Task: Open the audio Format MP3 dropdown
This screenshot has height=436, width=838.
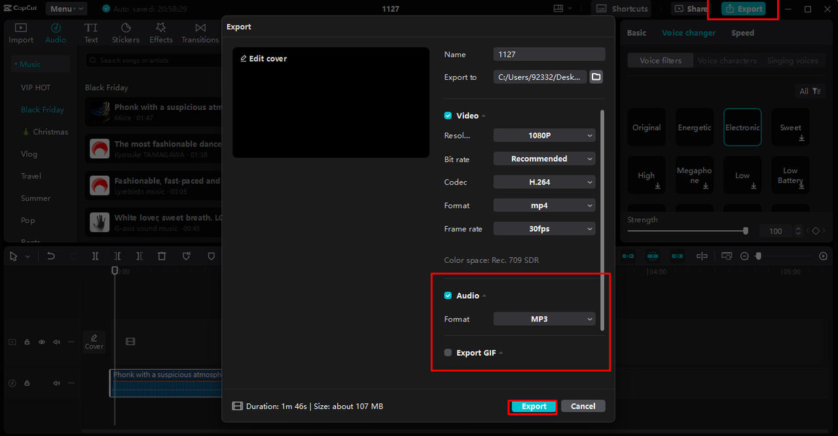Action: point(544,319)
